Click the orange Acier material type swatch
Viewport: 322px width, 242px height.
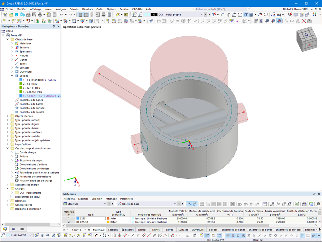(108, 218)
